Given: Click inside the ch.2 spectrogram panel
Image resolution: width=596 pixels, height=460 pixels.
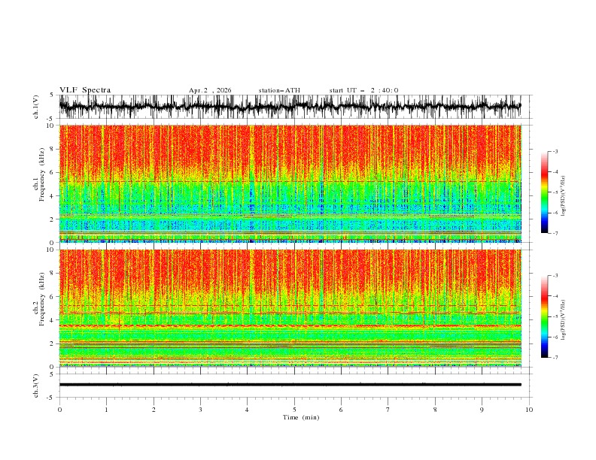Looking at the screenshot, I should pos(290,308).
